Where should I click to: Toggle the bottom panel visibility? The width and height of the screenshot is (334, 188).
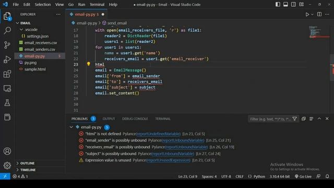point(285,4)
